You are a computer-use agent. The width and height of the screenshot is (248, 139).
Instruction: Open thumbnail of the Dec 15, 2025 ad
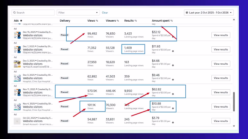click(17, 35)
